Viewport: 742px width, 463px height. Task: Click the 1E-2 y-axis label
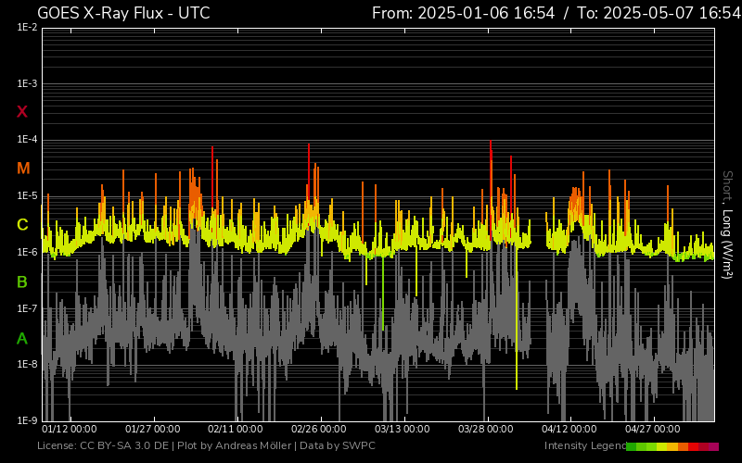(28, 28)
